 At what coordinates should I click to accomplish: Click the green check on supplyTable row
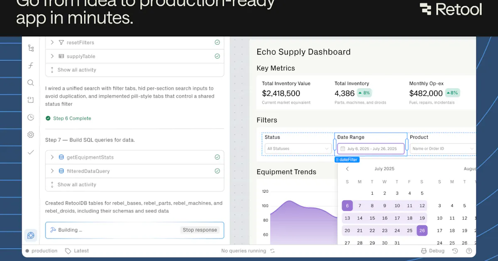pos(217,56)
